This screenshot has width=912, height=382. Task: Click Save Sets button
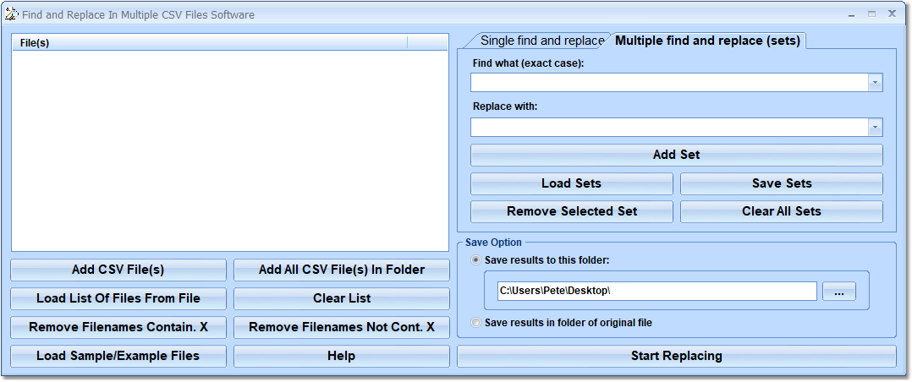pyautogui.click(x=781, y=183)
